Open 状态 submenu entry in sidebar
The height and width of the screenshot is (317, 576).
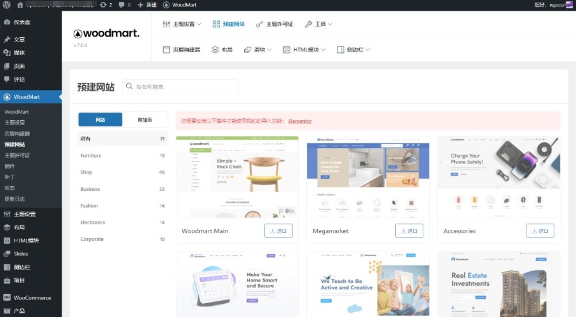click(x=10, y=188)
